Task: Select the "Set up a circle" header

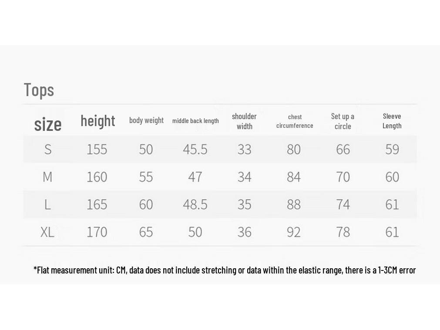Action: pyautogui.click(x=343, y=121)
